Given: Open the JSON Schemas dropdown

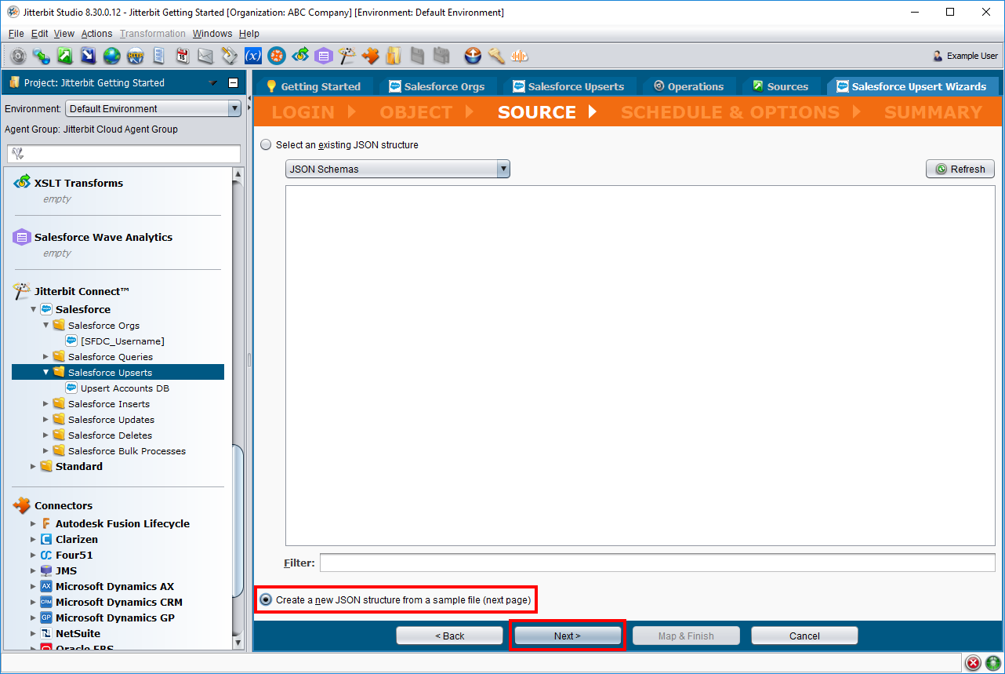Looking at the screenshot, I should pyautogui.click(x=397, y=169).
